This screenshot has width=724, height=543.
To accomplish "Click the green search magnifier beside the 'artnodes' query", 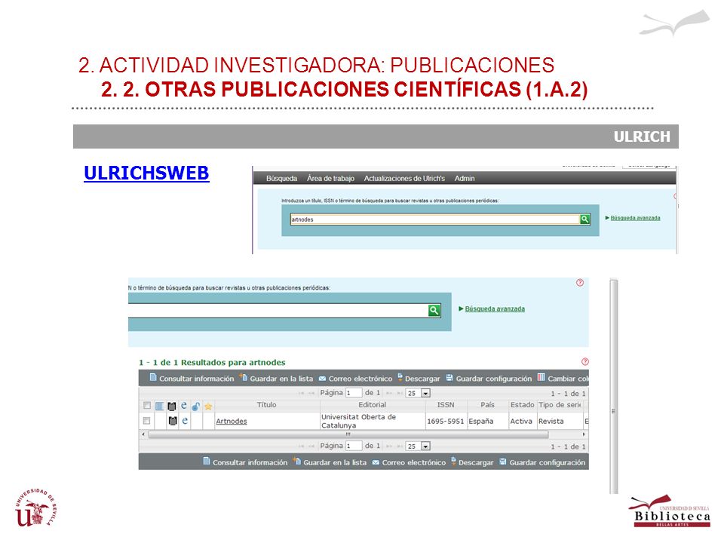I will coord(584,219).
